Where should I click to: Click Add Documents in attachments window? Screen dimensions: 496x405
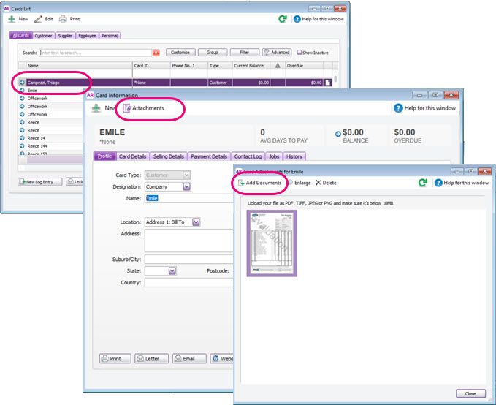pos(259,182)
